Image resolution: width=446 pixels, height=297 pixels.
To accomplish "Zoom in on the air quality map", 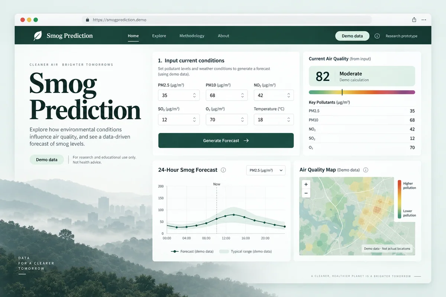I will pyautogui.click(x=306, y=184).
